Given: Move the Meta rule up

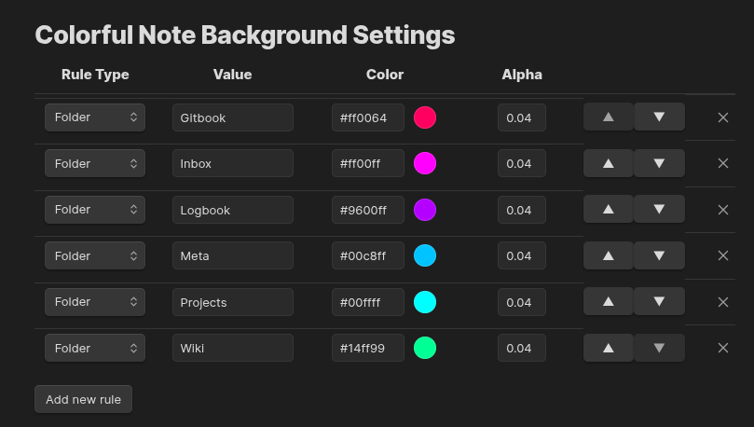Looking at the screenshot, I should 609,255.
